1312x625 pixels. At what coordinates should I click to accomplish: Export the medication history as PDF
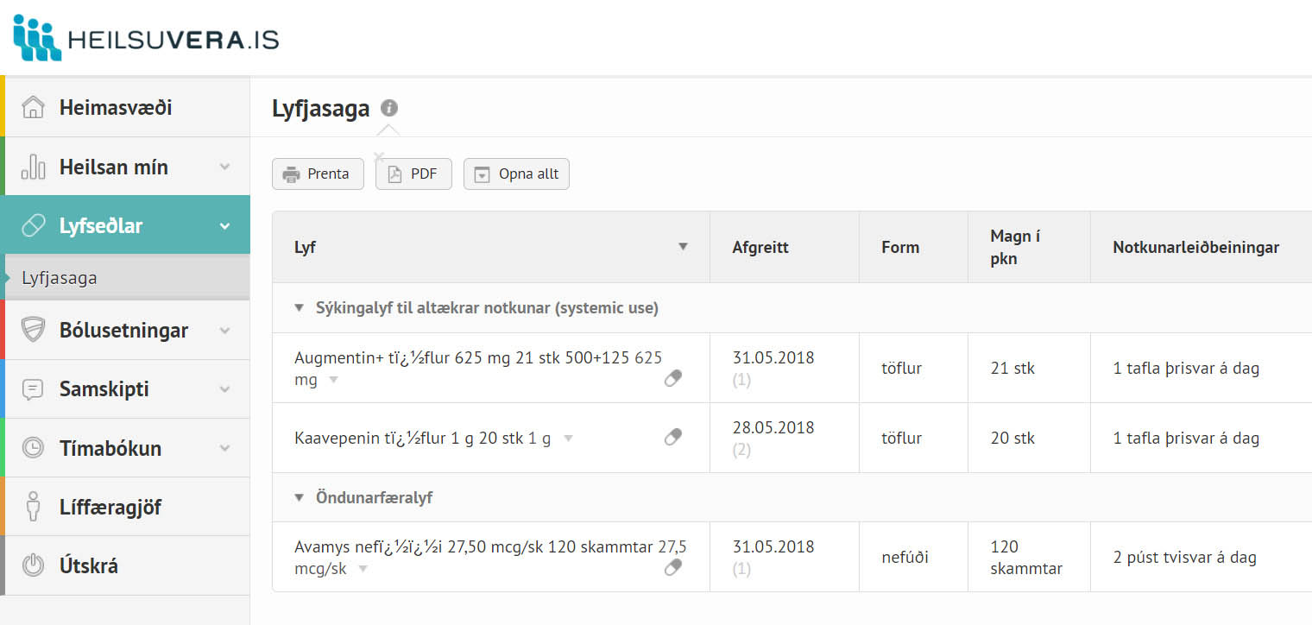[x=413, y=174]
